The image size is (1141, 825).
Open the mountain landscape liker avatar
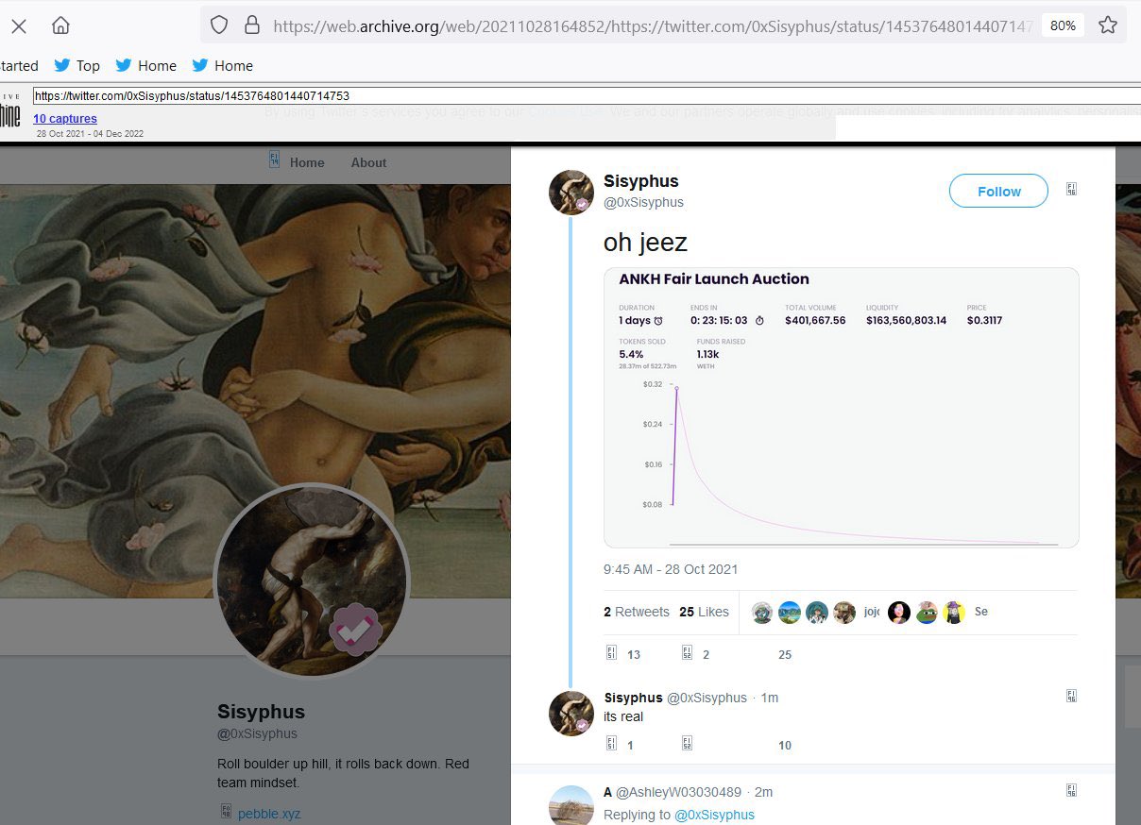pos(790,613)
